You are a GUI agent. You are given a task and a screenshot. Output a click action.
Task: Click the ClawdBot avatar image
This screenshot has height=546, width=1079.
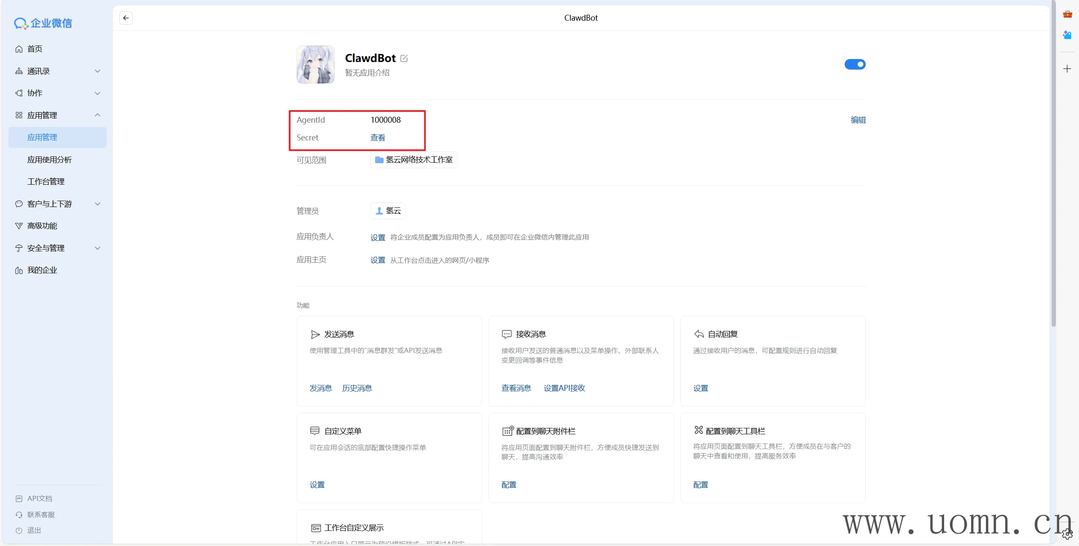pos(315,65)
